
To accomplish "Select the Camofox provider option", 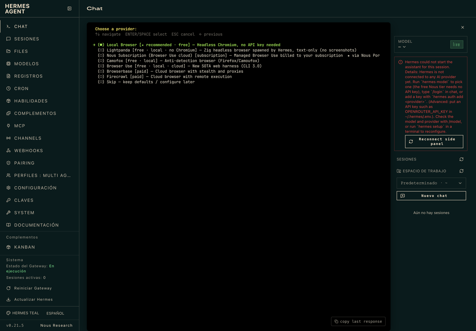I will [x=178, y=61].
